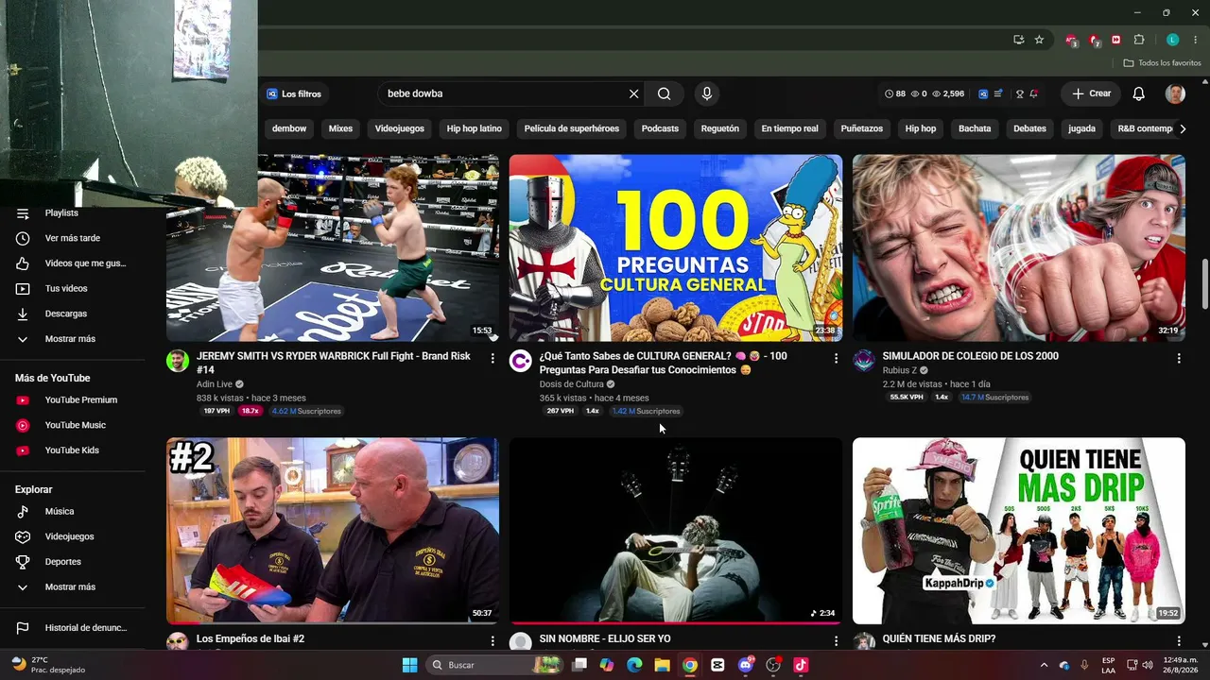The width and height of the screenshot is (1210, 680).
Task: Open options menu for Los Empeños de Ibai video
Action: click(x=493, y=640)
